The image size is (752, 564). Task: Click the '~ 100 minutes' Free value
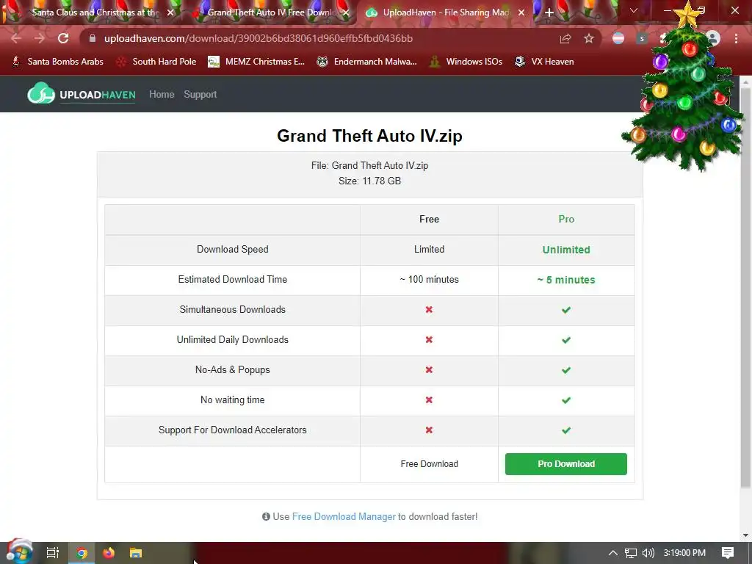(x=429, y=279)
